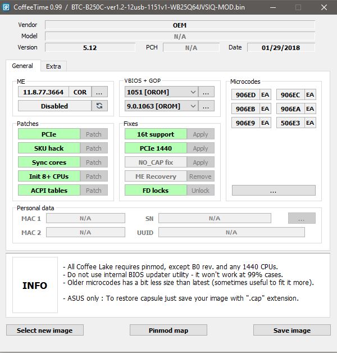This screenshot has width=337, height=353.
Task: Toggle the PCIe patch status label
Action: point(49,134)
